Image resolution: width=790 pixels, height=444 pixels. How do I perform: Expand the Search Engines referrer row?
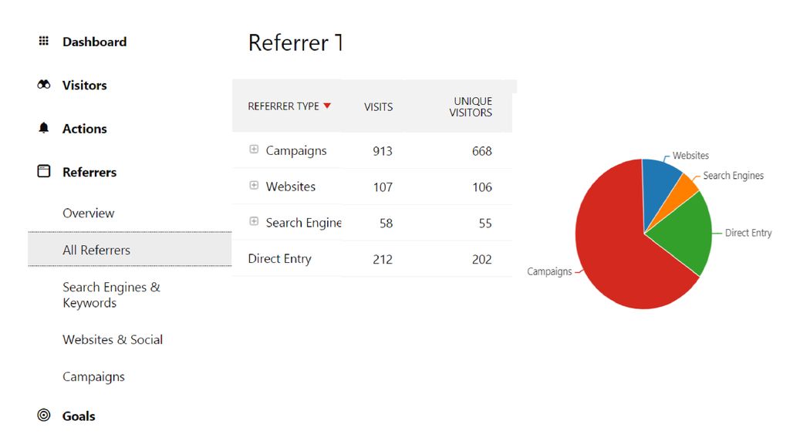tap(254, 221)
